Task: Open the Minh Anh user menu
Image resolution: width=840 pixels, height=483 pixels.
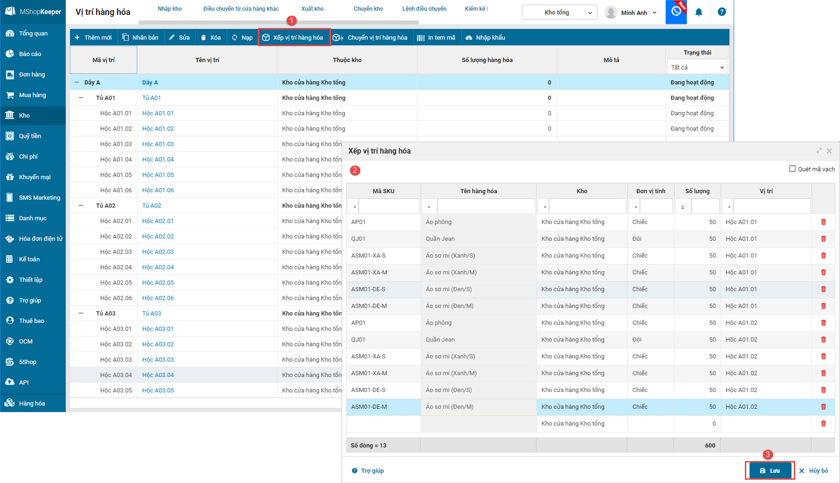Action: point(631,13)
